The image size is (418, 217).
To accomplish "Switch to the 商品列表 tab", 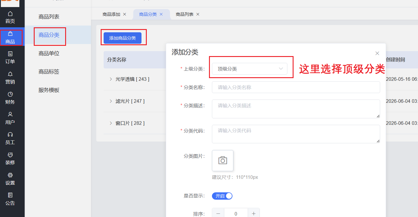I will 185,14.
